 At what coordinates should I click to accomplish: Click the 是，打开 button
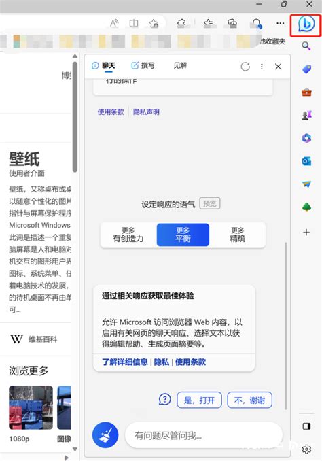[x=199, y=400]
